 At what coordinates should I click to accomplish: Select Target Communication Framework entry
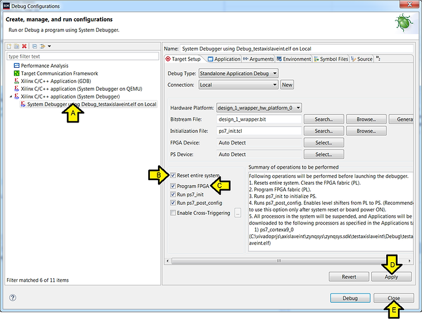pos(59,74)
